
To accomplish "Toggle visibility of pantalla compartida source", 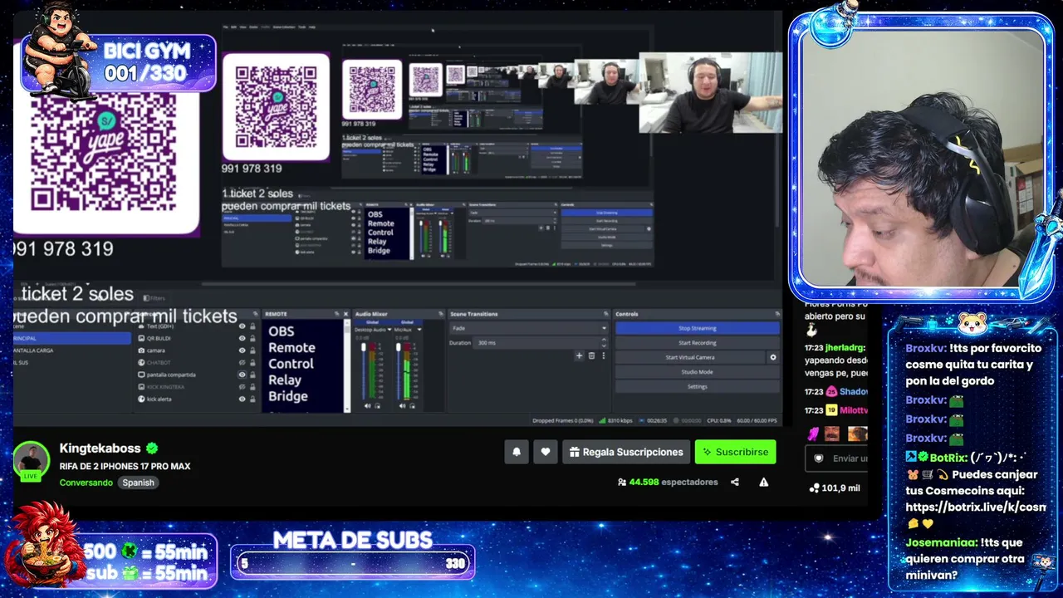I will [x=242, y=375].
